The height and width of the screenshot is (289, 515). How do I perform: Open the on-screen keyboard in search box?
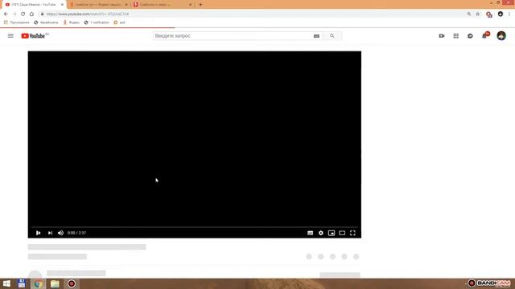click(x=316, y=36)
